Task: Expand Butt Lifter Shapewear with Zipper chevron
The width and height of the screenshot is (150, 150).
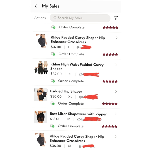Action: [x=116, y=114]
